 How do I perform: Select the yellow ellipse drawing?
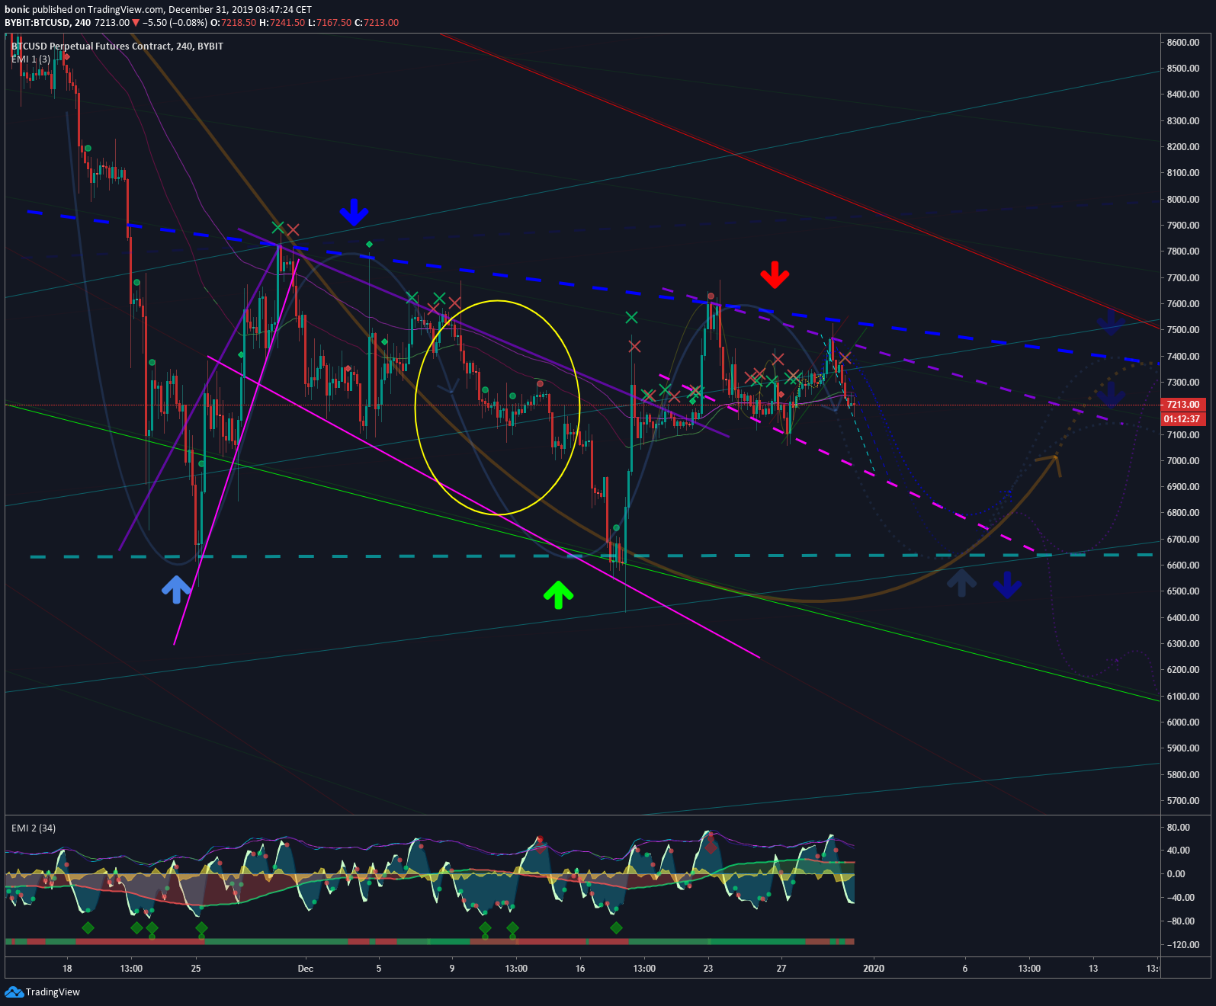click(x=497, y=408)
